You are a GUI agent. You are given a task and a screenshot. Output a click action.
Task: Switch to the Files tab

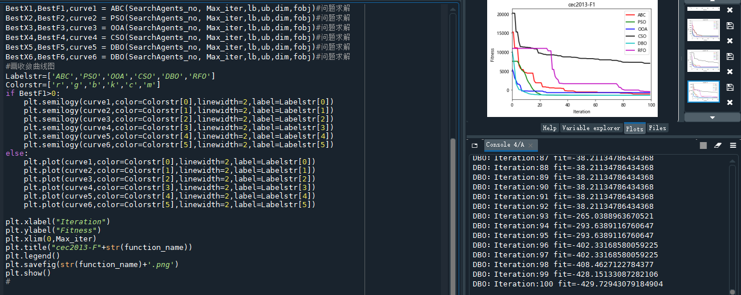pyautogui.click(x=657, y=128)
